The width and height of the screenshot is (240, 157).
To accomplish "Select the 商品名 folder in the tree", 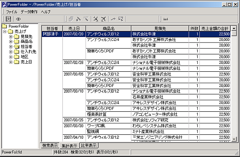I will (27, 41).
